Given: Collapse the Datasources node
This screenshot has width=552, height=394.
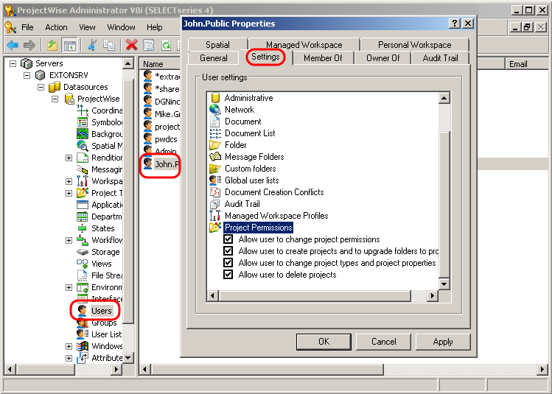Looking at the screenshot, I should 41,87.
